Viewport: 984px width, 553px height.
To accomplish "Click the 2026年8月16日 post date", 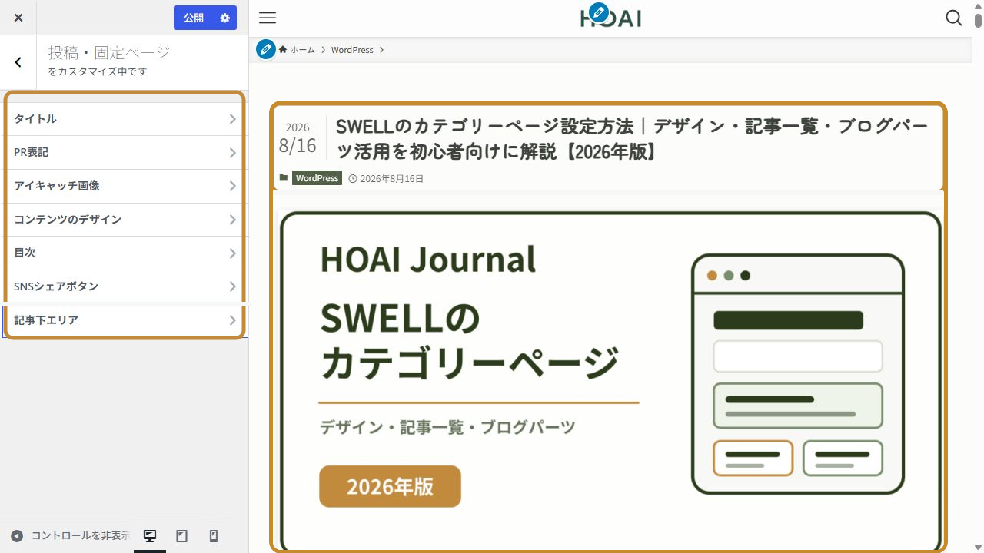I will click(392, 179).
